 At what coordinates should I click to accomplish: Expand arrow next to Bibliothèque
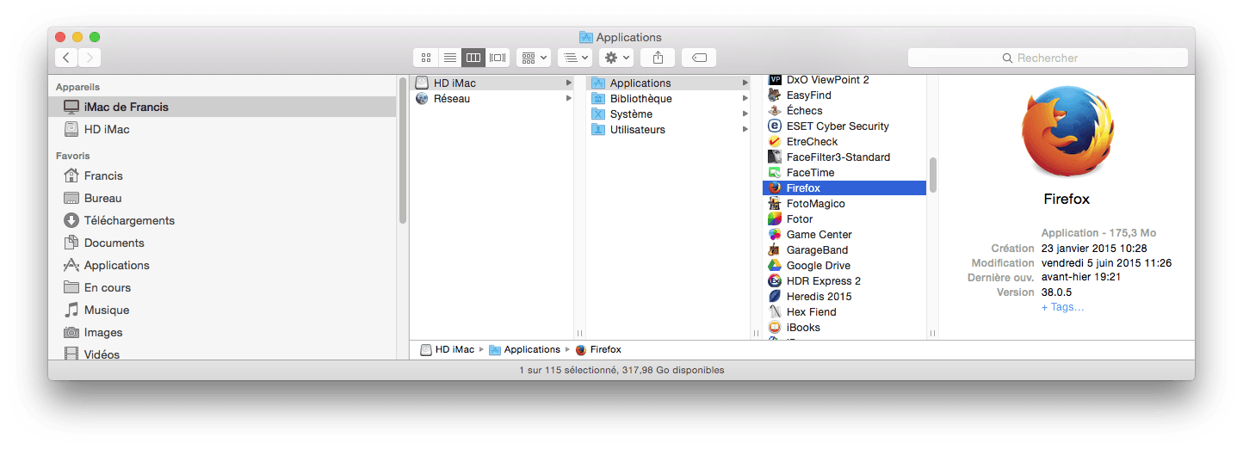pyautogui.click(x=745, y=98)
